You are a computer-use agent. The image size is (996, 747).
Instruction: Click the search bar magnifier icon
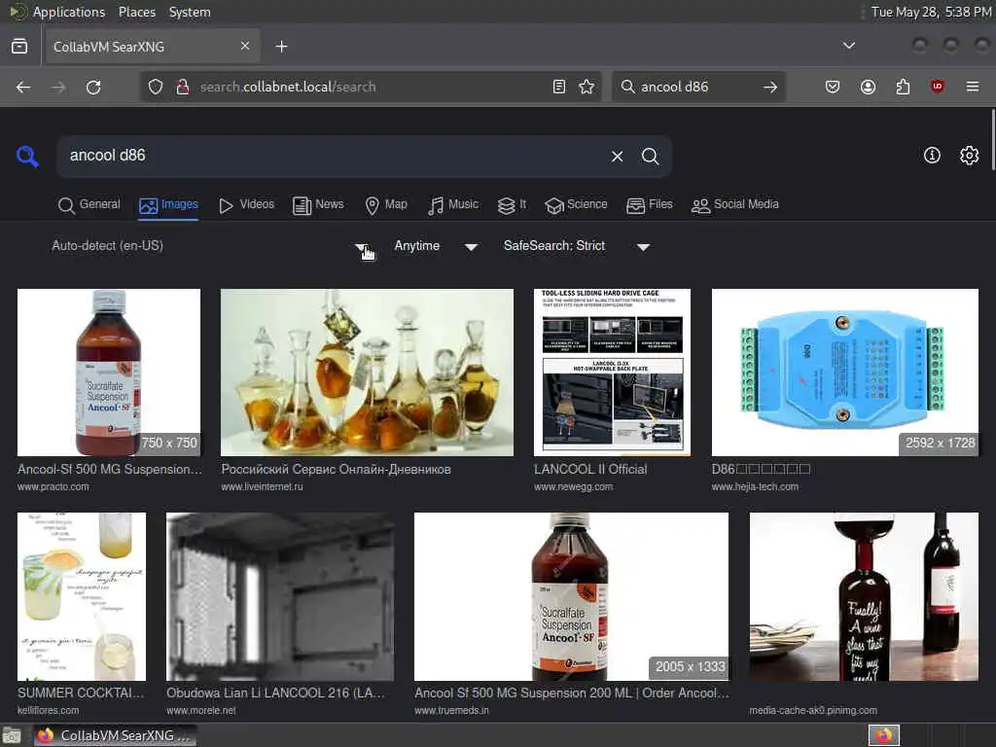point(627,87)
